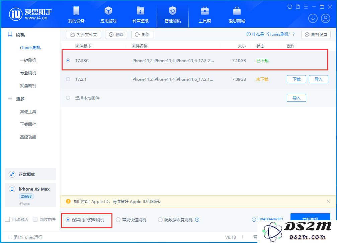337x243 pixels.
Task: Click the 刷机 phone icon in sidebar
Action: [10, 34]
